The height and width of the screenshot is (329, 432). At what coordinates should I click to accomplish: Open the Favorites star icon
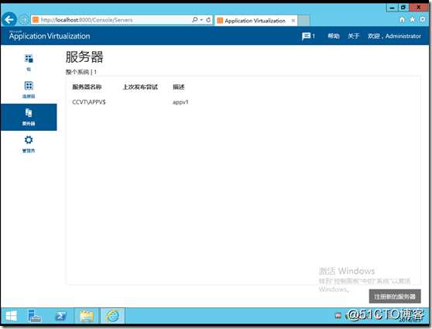click(x=412, y=19)
